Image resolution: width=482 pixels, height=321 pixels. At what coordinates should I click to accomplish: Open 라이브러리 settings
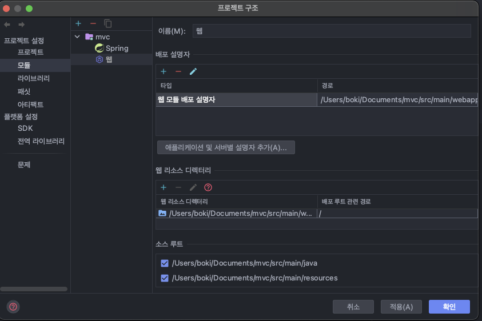(x=34, y=78)
